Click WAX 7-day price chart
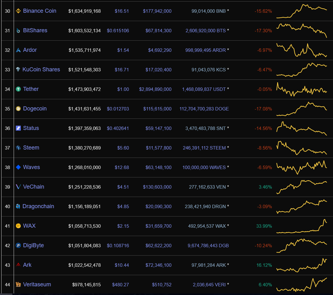The image size is (333, 295). (302, 226)
